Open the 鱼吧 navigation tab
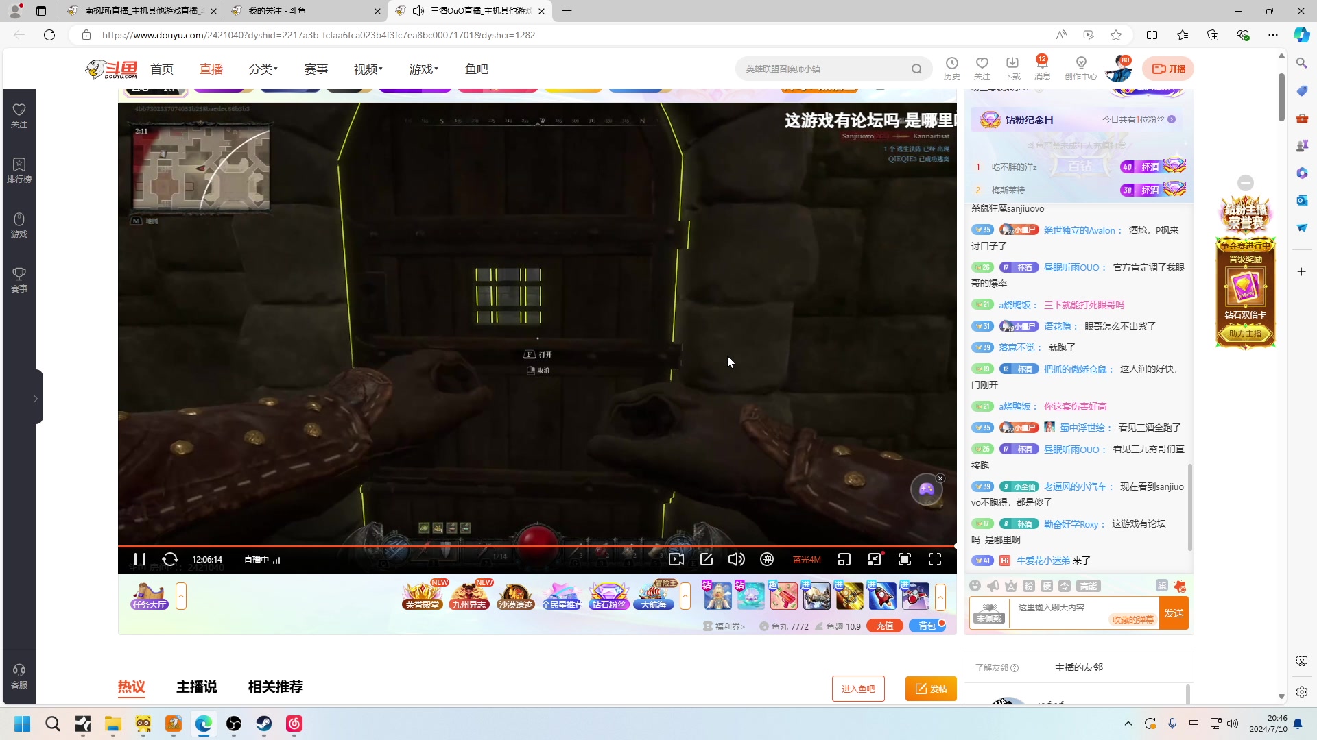This screenshot has height=740, width=1317. coord(477,69)
